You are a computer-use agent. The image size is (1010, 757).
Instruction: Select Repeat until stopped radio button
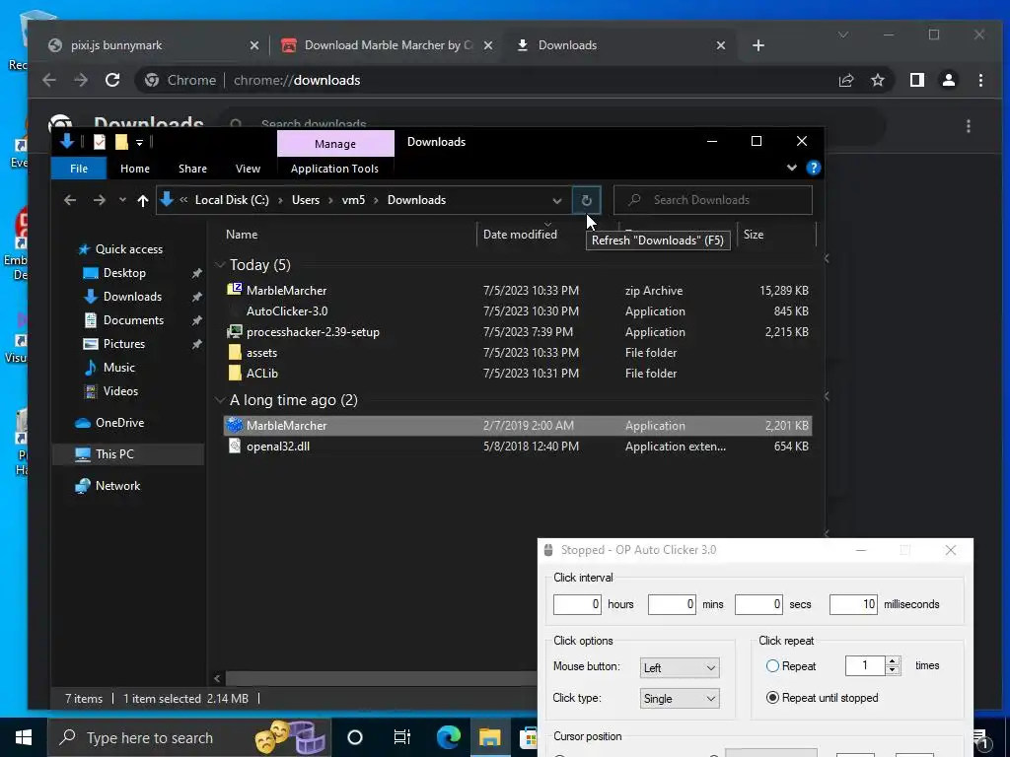[x=772, y=698]
